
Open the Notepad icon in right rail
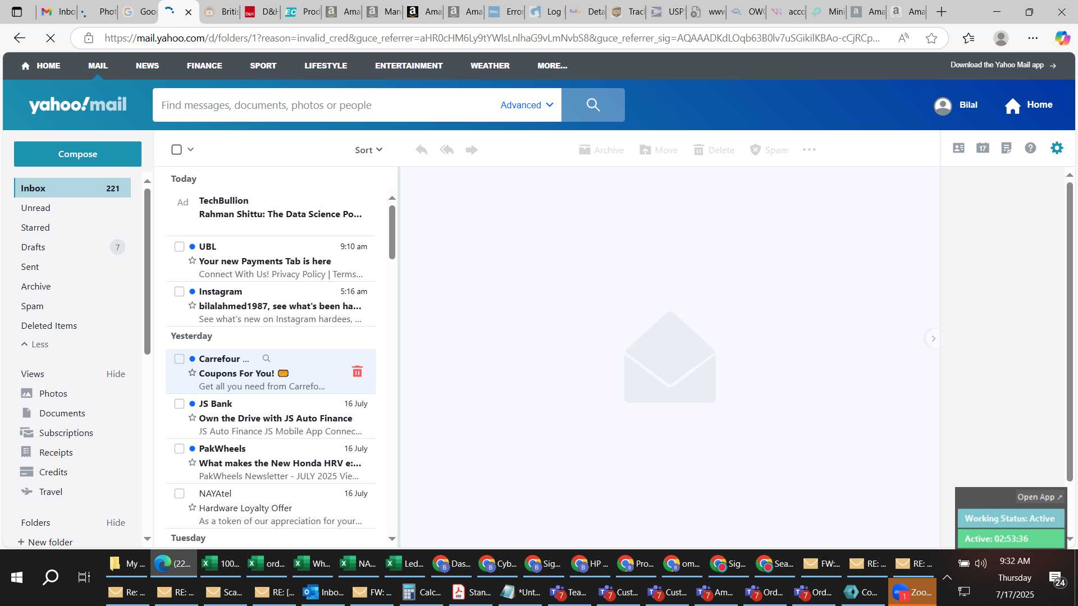click(x=1006, y=148)
